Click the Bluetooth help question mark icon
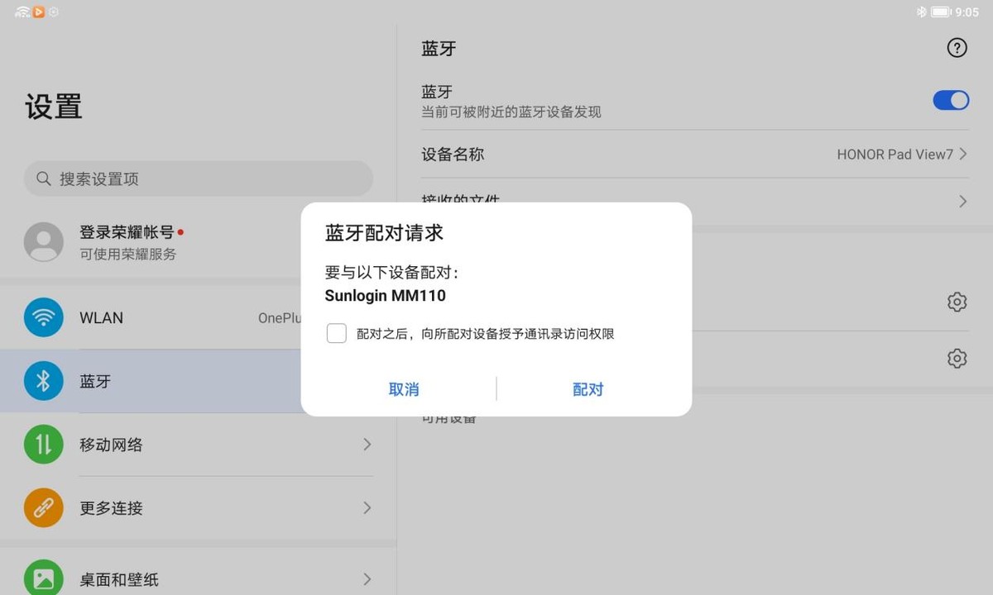This screenshot has height=595, width=993. coord(957,48)
